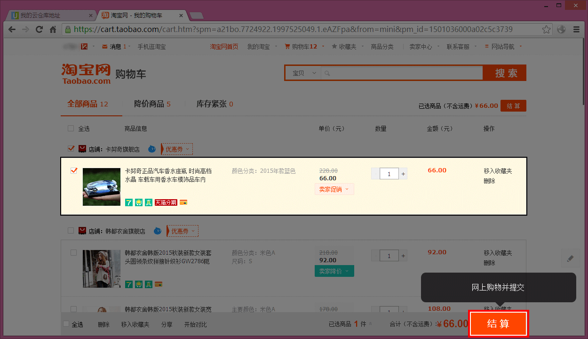Click the globe extension icon in toolbar

[x=561, y=29]
